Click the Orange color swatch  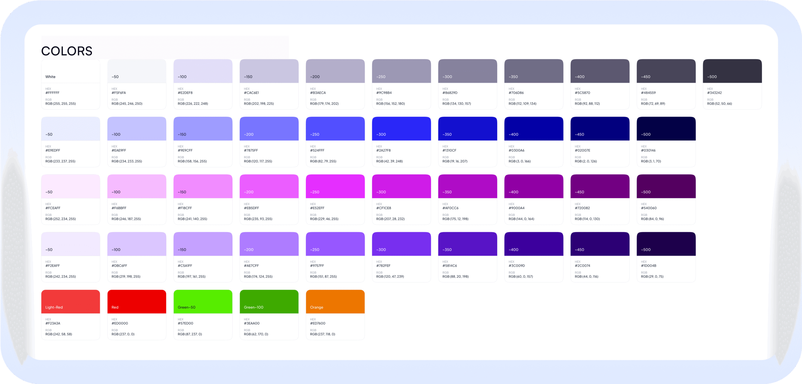pyautogui.click(x=335, y=301)
